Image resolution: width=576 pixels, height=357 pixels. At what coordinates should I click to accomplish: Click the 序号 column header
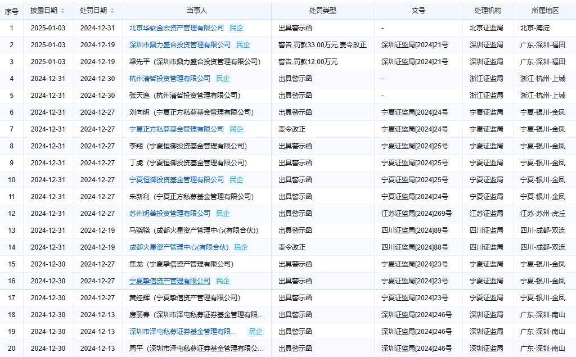pos(11,11)
